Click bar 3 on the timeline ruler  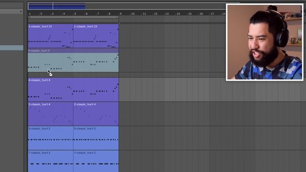[53, 14]
